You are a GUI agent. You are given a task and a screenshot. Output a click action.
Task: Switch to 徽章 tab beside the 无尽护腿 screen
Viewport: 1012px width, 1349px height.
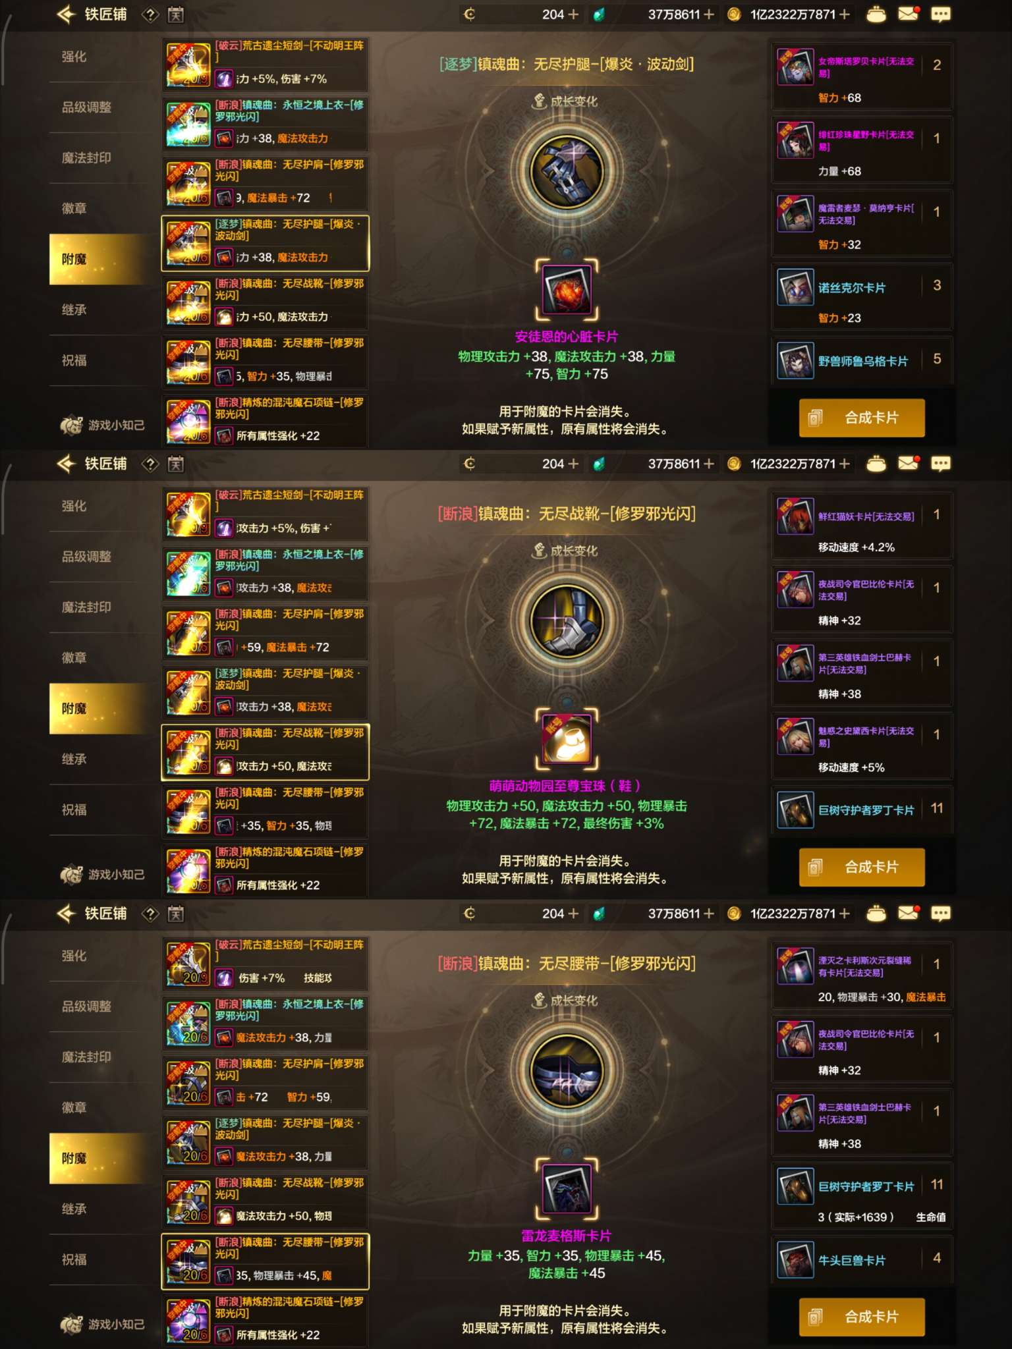(74, 208)
